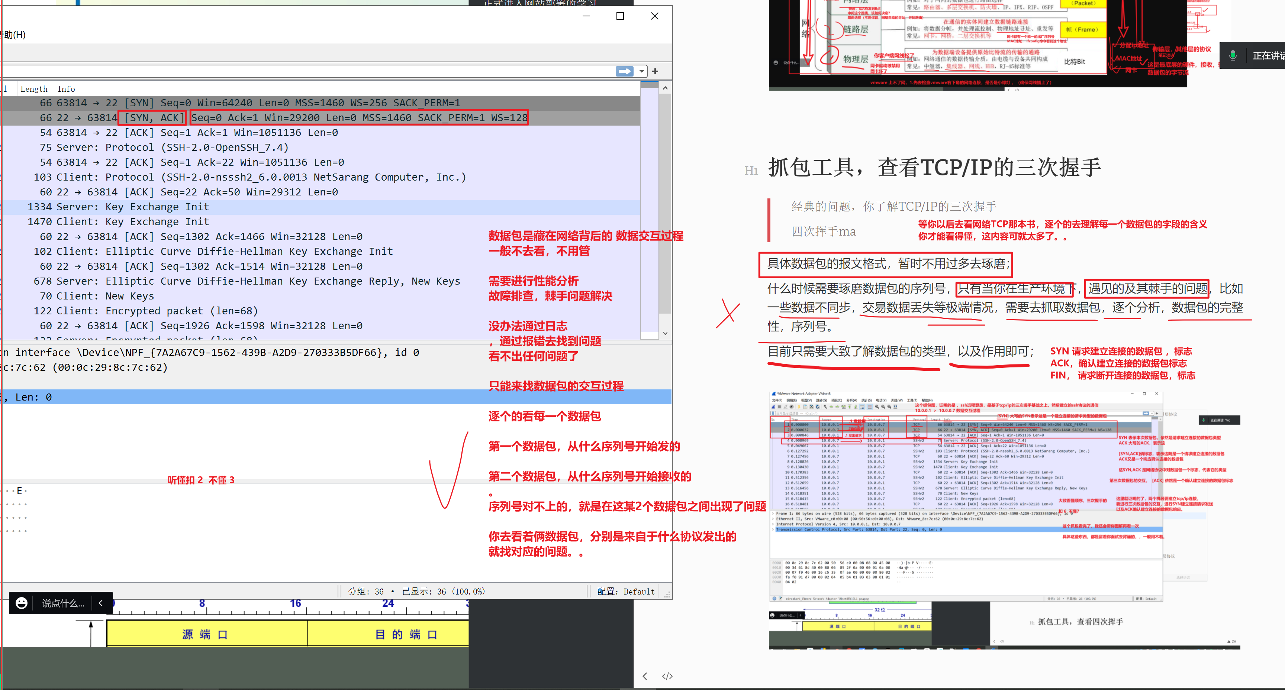Image resolution: width=1285 pixels, height=690 pixels.
Task: Select packet row Seq=1926 Ack=1598 Win=32128
Action: pyautogui.click(x=320, y=325)
